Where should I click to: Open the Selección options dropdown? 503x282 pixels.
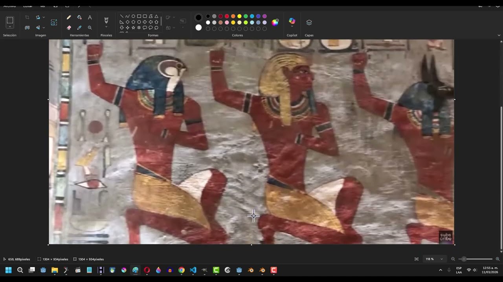click(x=10, y=27)
